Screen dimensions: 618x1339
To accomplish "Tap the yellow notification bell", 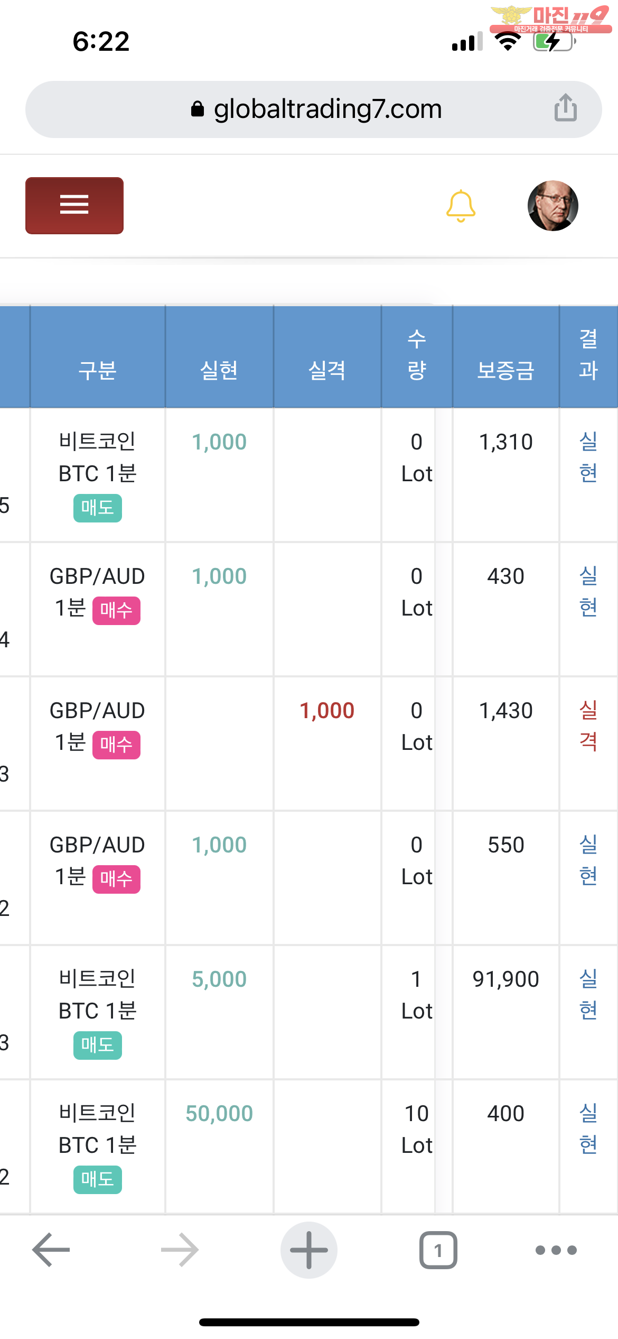I will click(461, 206).
